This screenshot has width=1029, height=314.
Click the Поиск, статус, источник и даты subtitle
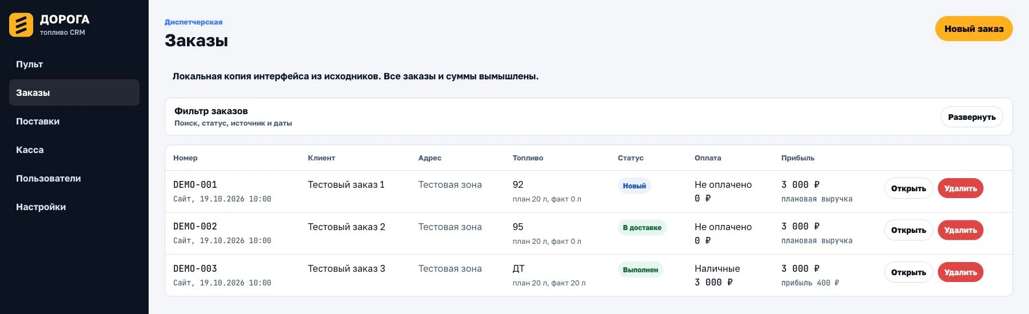233,123
